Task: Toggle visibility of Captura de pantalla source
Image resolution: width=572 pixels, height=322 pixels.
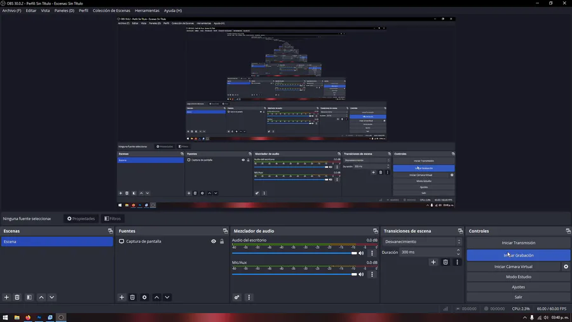Action: tap(214, 241)
